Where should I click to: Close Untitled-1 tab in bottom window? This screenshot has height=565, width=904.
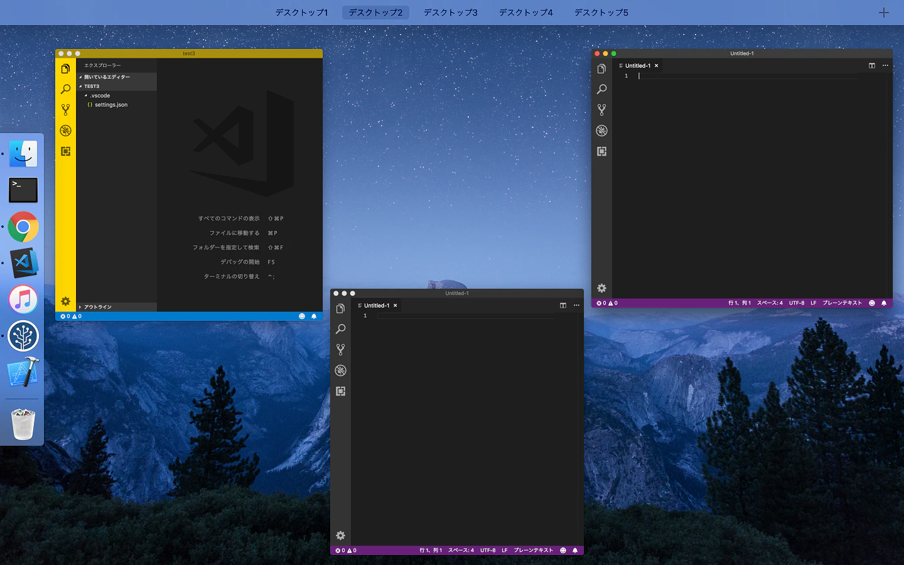coord(395,306)
